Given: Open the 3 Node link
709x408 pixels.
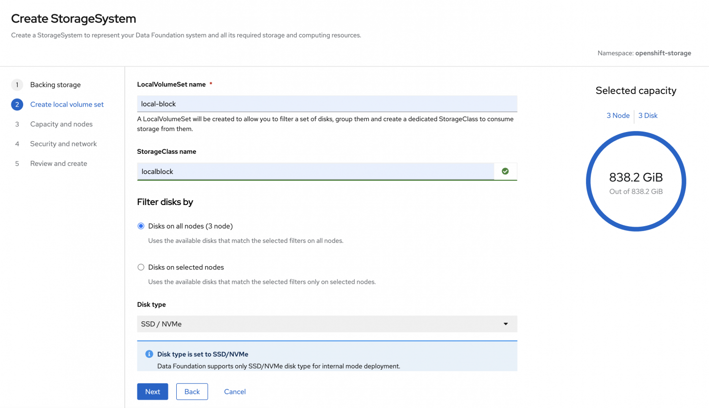Looking at the screenshot, I should point(618,115).
